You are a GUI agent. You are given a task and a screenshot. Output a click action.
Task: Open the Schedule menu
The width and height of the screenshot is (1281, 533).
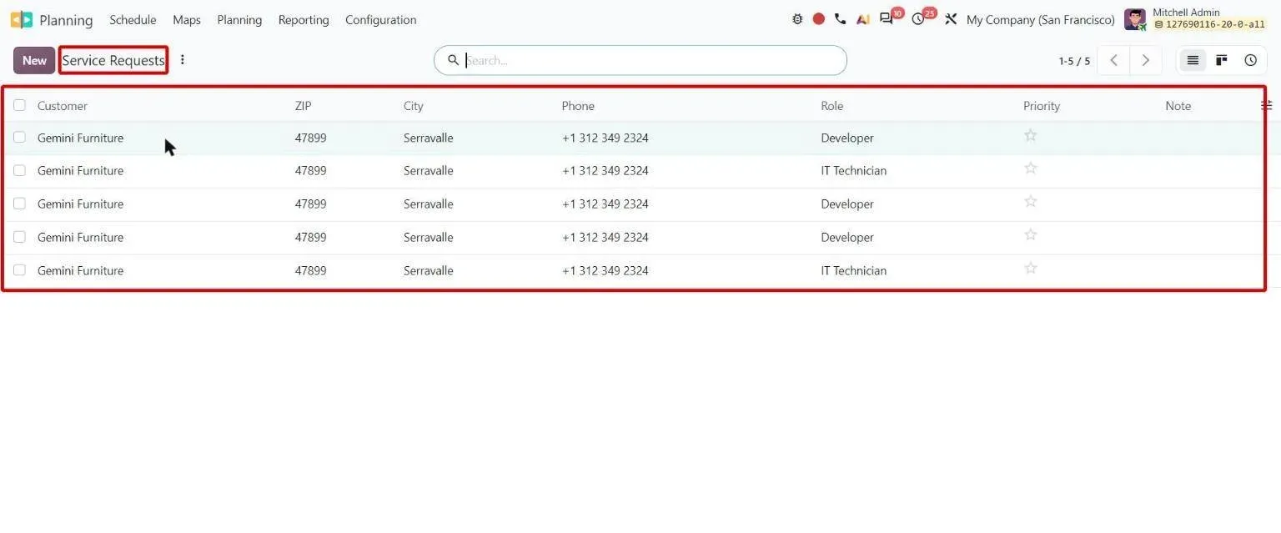pos(133,19)
